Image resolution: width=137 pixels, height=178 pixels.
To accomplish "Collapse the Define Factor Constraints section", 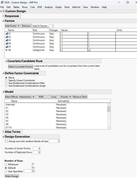I will 3,73.
